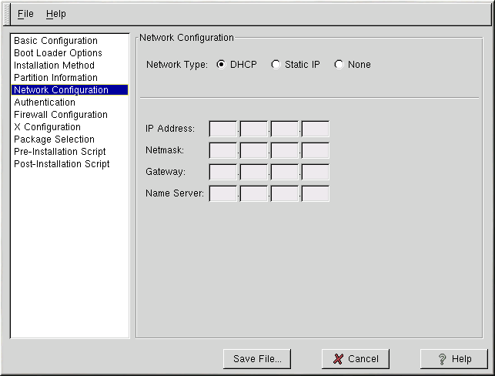
Task: Open the File menu
Action: [x=25, y=14]
